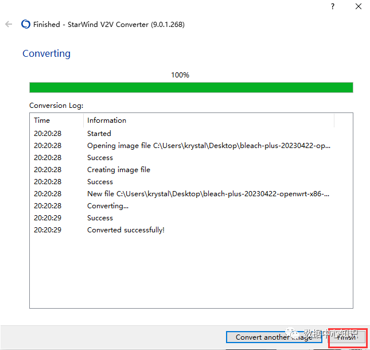Select the "Converting..." log entry
The width and height of the screenshot is (370, 350).
pyautogui.click(x=108, y=206)
